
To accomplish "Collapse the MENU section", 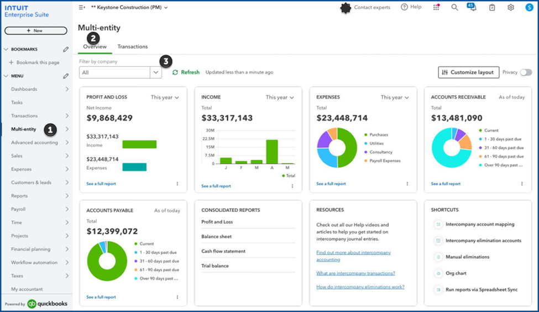I will point(6,76).
